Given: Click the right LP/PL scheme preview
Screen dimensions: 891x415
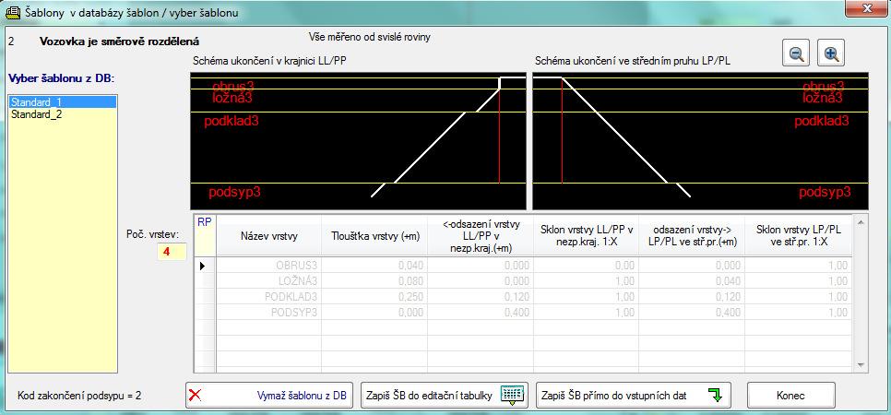Looking at the screenshot, I should [x=701, y=140].
